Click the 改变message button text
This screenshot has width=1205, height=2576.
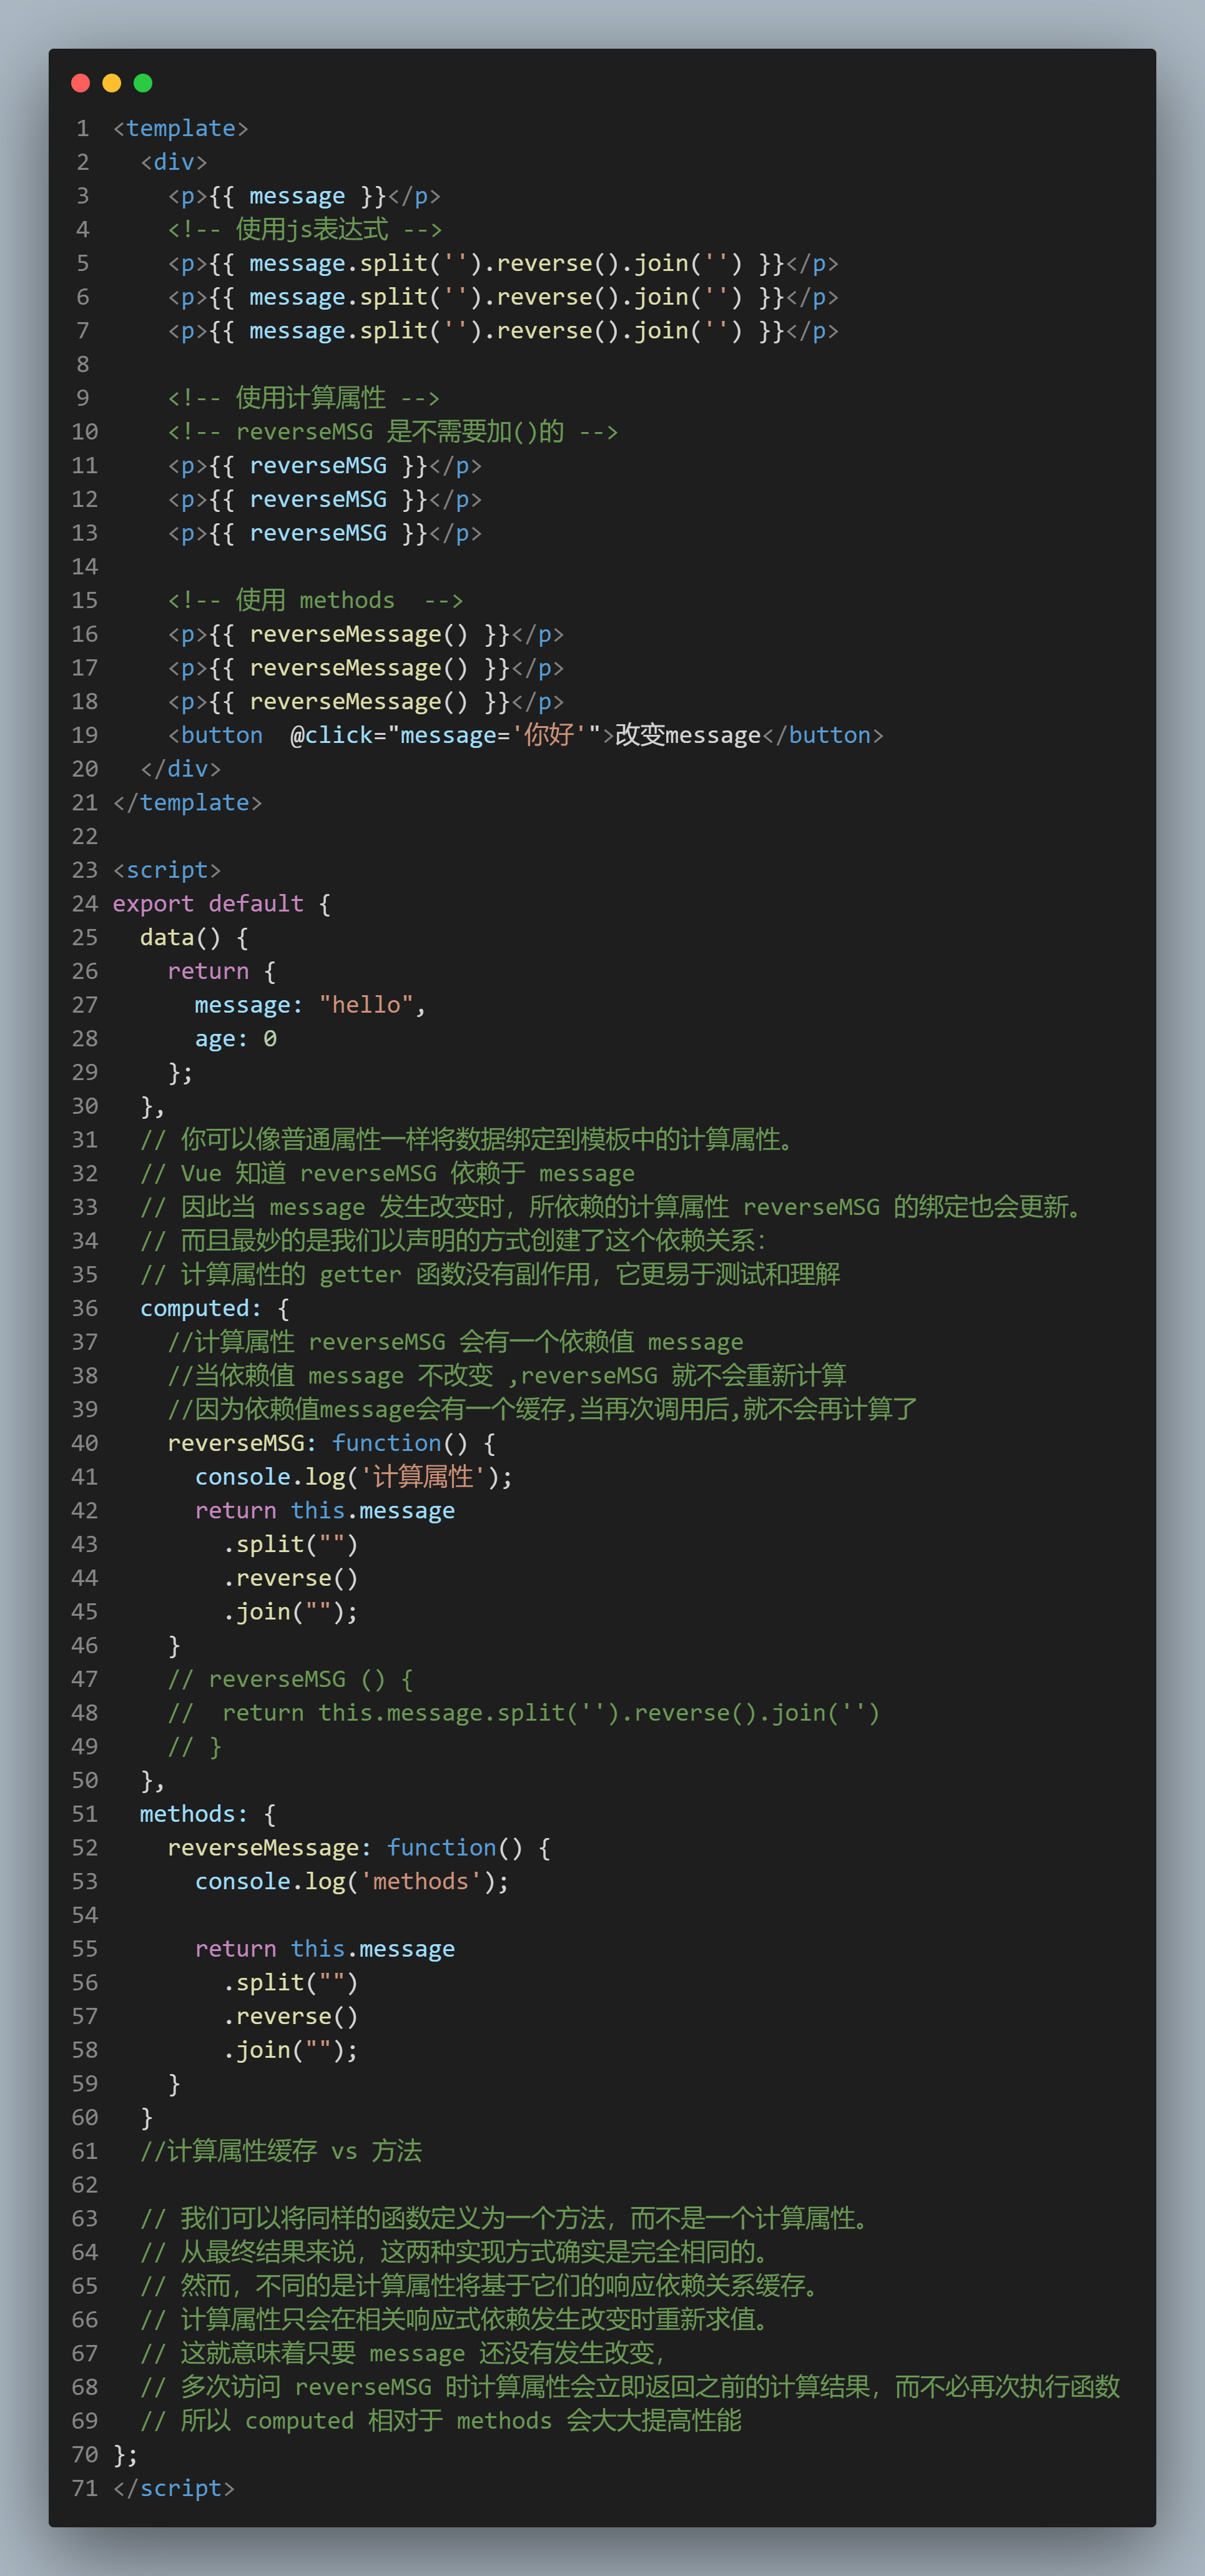(687, 735)
